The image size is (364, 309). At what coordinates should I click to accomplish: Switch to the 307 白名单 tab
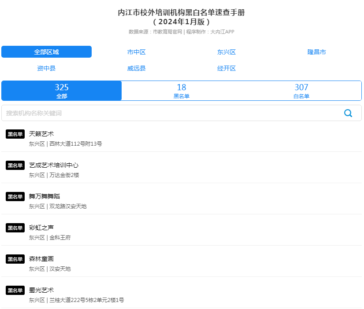tap(301, 91)
